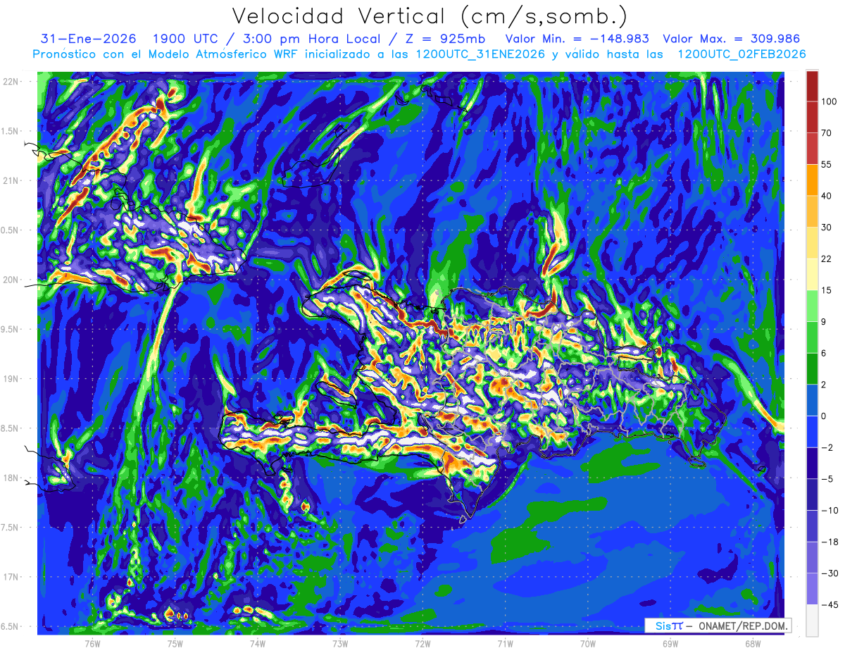The width and height of the screenshot is (845, 653).
Task: Pick the orange swatch between 40 and 55
Action: coord(812,180)
